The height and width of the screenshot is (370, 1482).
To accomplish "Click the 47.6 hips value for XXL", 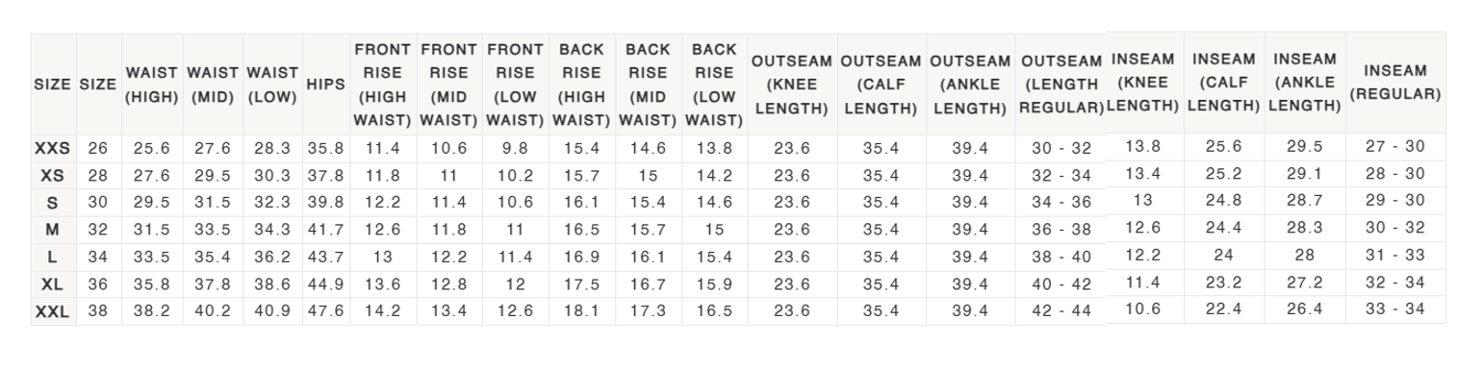I will [325, 311].
